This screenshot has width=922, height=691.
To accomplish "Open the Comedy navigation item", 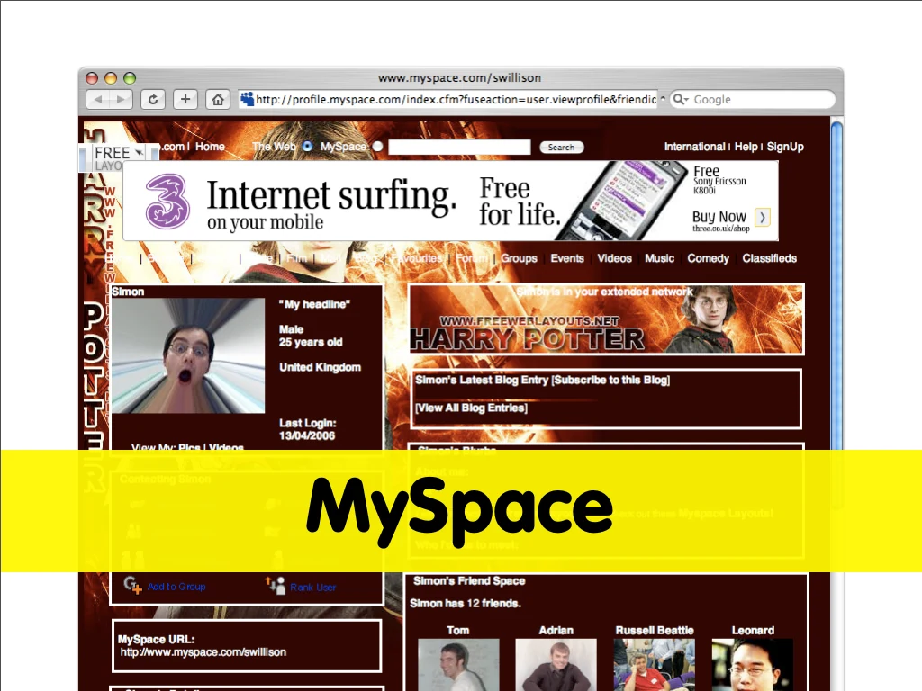I will (x=708, y=258).
